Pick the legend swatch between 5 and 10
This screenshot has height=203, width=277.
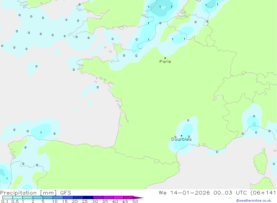tap(48, 197)
